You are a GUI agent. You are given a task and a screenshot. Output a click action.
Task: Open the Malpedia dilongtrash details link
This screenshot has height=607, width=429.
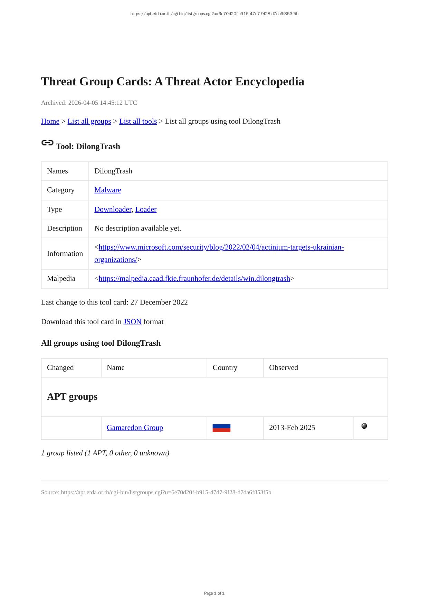click(x=194, y=279)
